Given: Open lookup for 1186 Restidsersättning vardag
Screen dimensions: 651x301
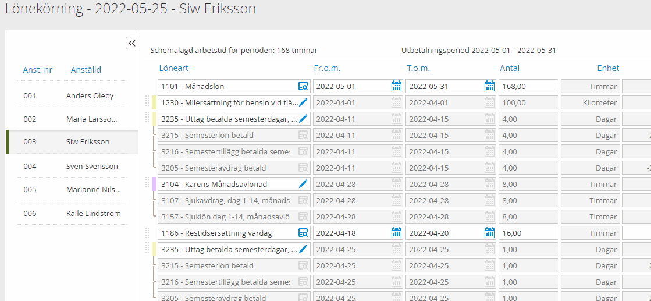Looking at the screenshot, I should coord(303,233).
